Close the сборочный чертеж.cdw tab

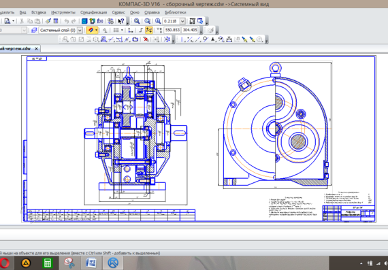(x=36, y=49)
